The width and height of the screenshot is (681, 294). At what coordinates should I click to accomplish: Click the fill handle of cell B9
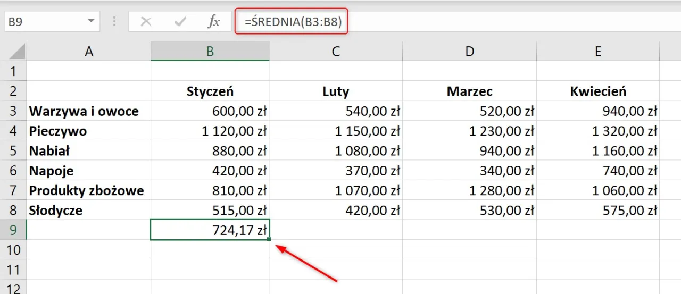tap(270, 240)
